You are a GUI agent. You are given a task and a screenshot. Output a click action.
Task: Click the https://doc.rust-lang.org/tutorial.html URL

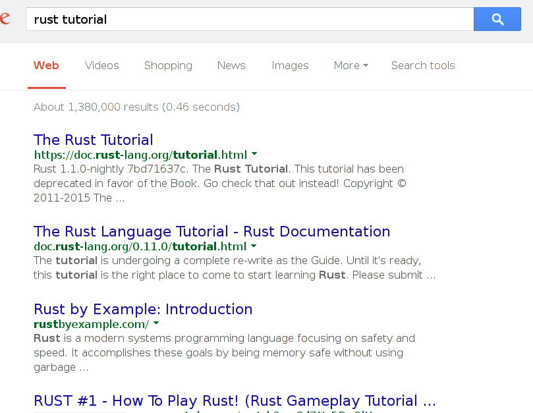(139, 154)
